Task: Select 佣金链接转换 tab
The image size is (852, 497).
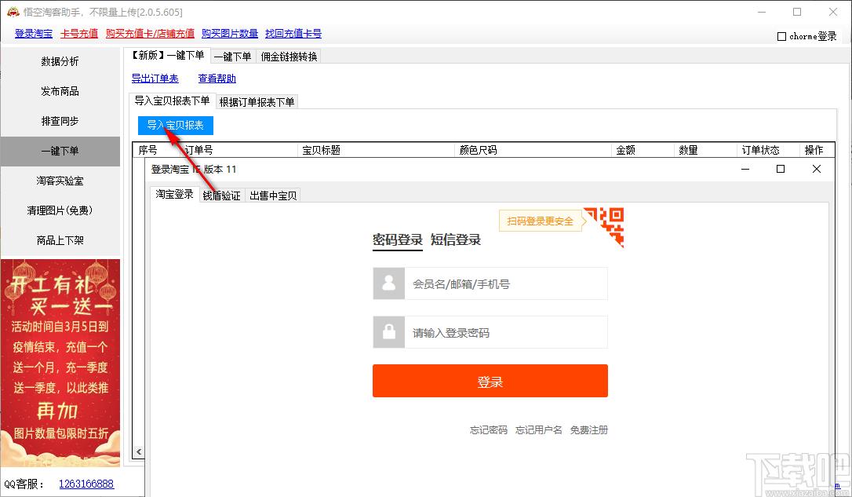Action: [289, 57]
